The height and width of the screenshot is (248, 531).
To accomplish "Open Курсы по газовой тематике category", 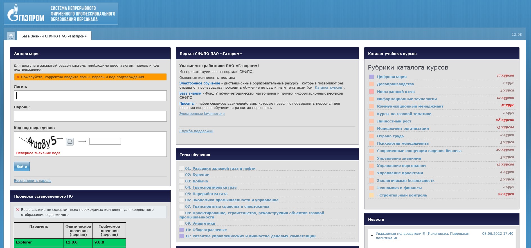I will (x=404, y=114).
